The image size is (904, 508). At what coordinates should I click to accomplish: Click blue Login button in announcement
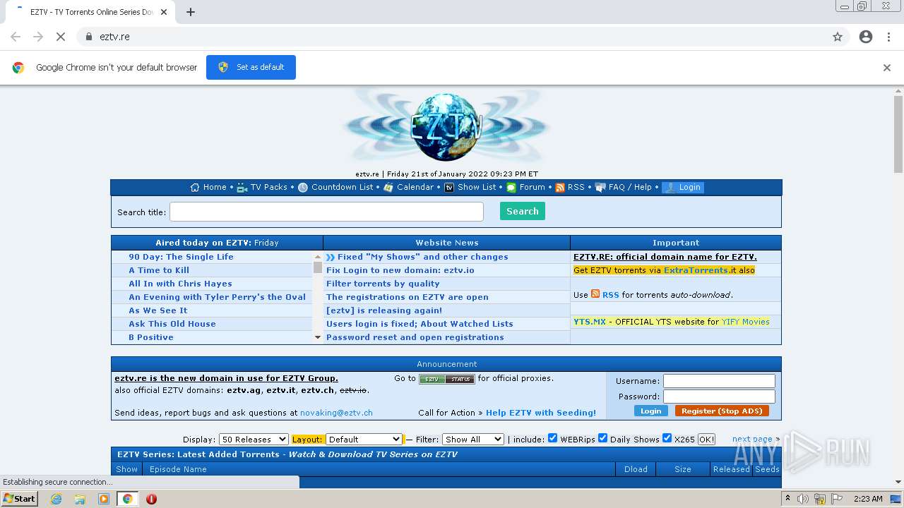(650, 411)
